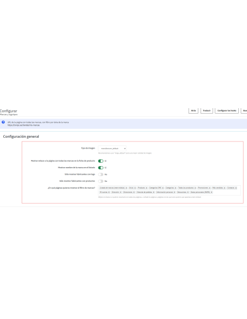Remove the 'Mi cuenta' tag
247x319 pixels.
(x=109, y=192)
